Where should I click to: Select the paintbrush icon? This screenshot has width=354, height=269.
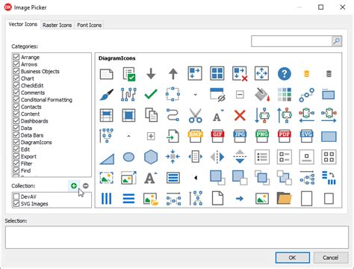click(x=106, y=95)
